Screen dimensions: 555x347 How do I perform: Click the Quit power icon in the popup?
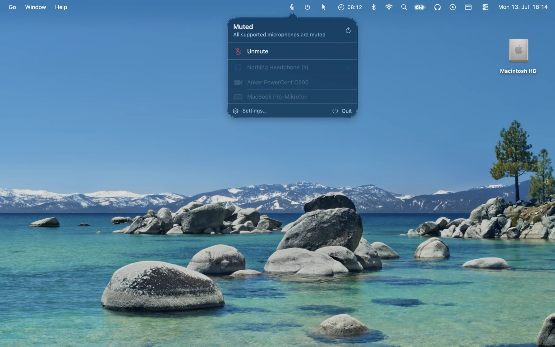point(335,111)
